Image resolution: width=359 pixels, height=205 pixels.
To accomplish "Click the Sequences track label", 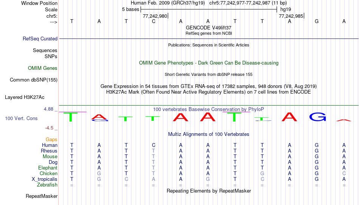I will point(45,50).
